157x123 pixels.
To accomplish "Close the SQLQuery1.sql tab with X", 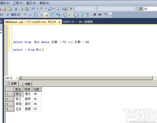I will coord(60,22).
